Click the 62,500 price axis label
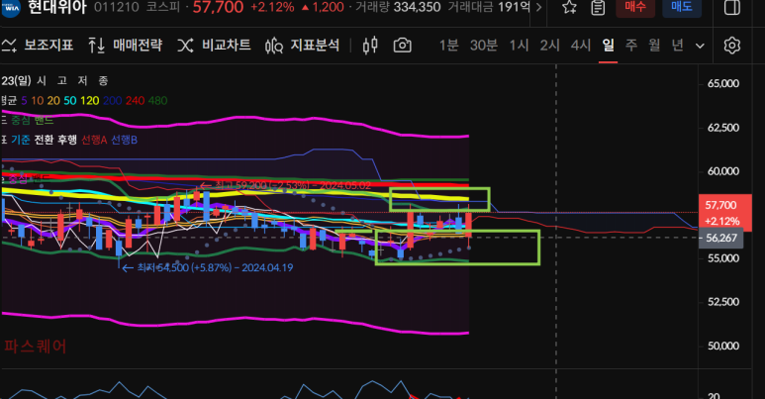 [x=723, y=128]
